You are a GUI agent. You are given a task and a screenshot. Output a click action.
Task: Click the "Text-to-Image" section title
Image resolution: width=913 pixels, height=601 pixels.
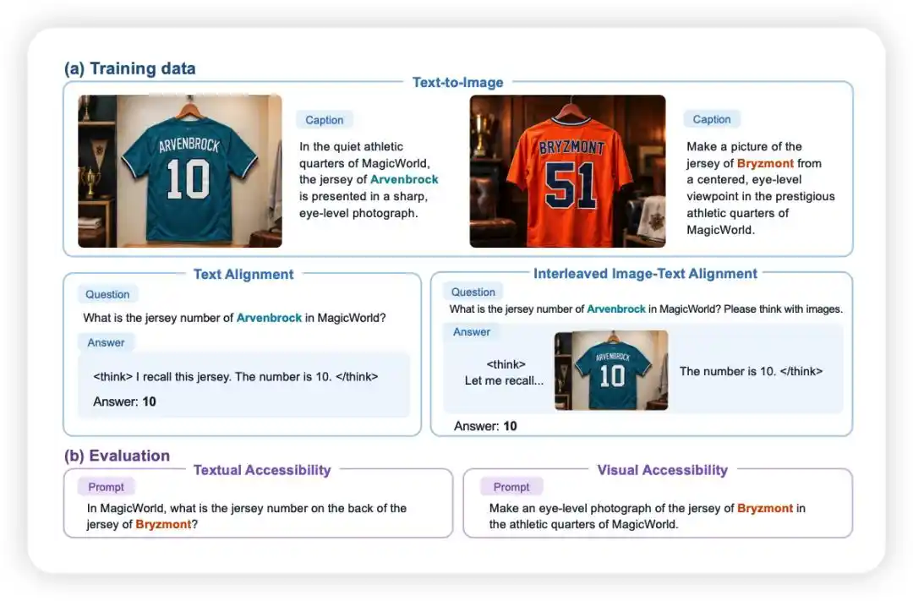(x=457, y=82)
